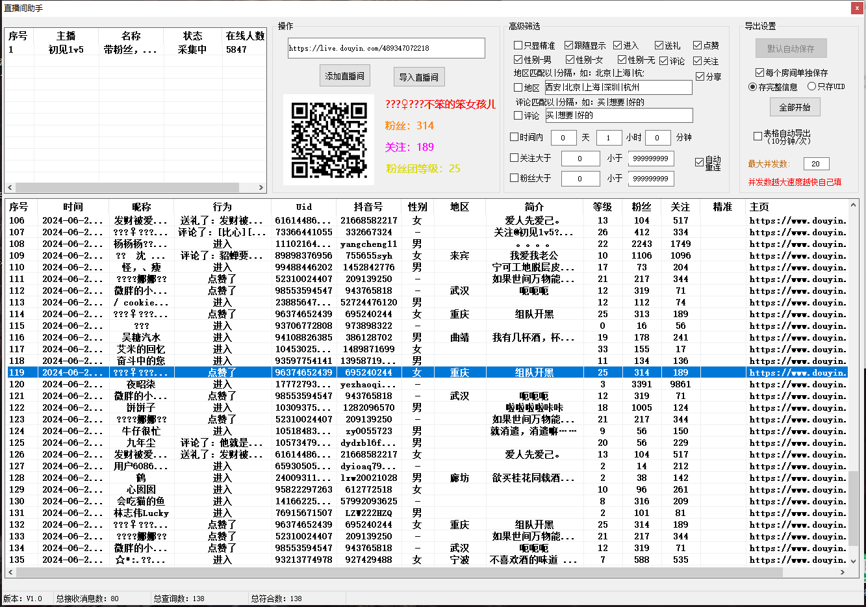Close the 直播间助手 window
The width and height of the screenshot is (866, 607).
coord(858,8)
